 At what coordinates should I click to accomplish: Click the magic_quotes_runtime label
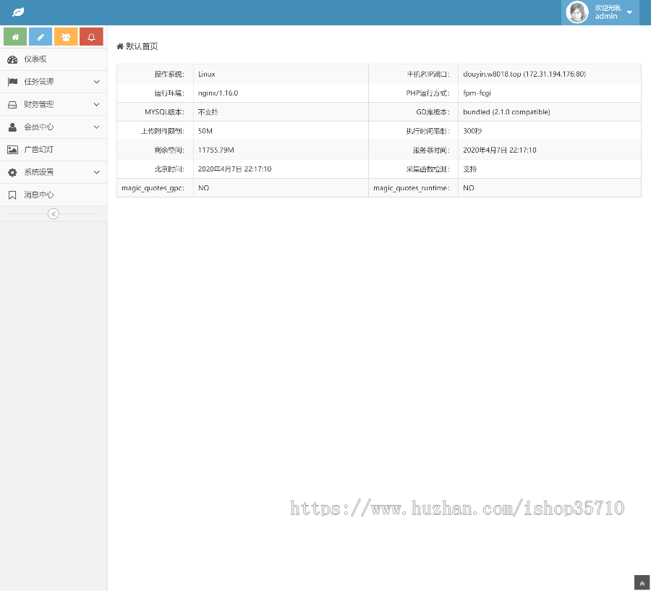coord(411,188)
